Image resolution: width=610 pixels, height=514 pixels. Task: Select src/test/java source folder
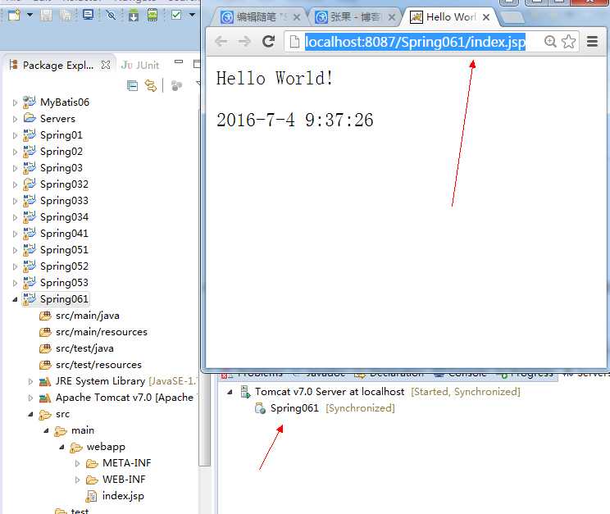pos(84,348)
